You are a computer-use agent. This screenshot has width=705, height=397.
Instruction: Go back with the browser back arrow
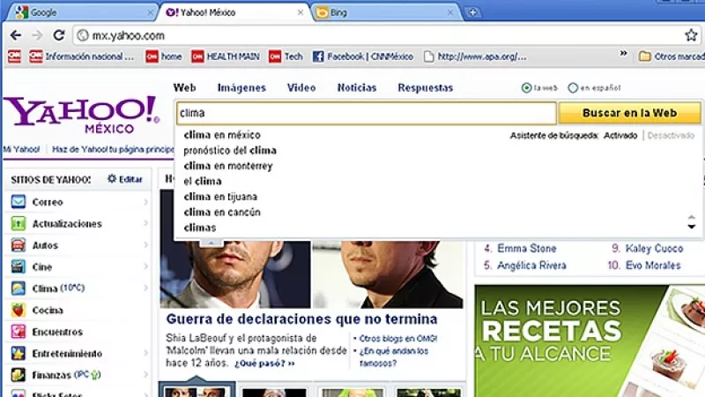[x=16, y=35]
